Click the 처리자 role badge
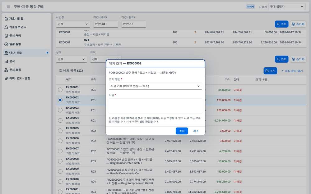 click(x=250, y=7)
